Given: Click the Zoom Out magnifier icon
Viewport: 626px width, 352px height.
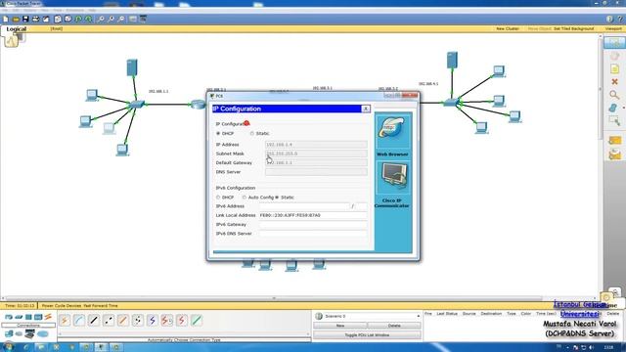Looking at the screenshot, I should click(121, 20).
